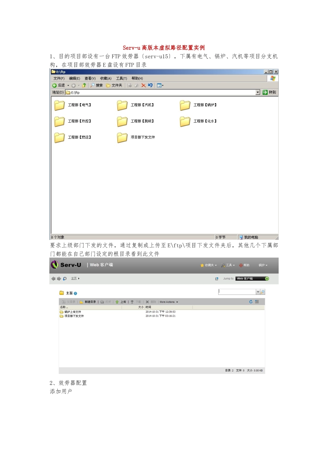Open the 编辑(E) menu
The height and width of the screenshot is (464, 328).
[75, 78]
